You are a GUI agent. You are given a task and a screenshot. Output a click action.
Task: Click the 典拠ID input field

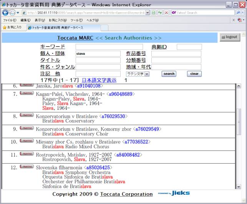click(189, 47)
